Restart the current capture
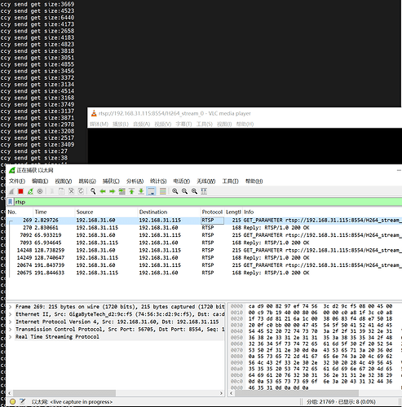Screen dimensions: 402x407 (x=30, y=191)
